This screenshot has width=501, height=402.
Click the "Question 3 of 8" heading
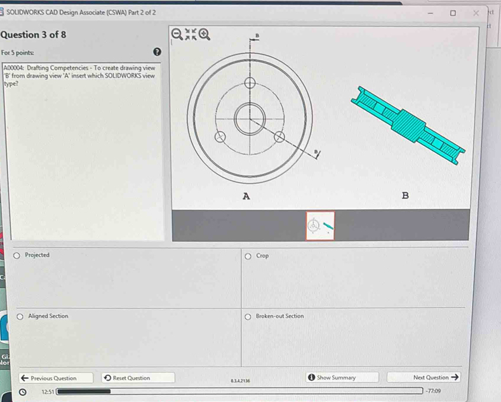pos(33,34)
